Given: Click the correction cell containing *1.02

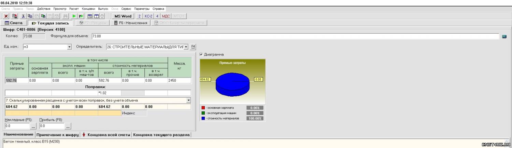Looking at the screenshot, I should (x=110, y=93).
